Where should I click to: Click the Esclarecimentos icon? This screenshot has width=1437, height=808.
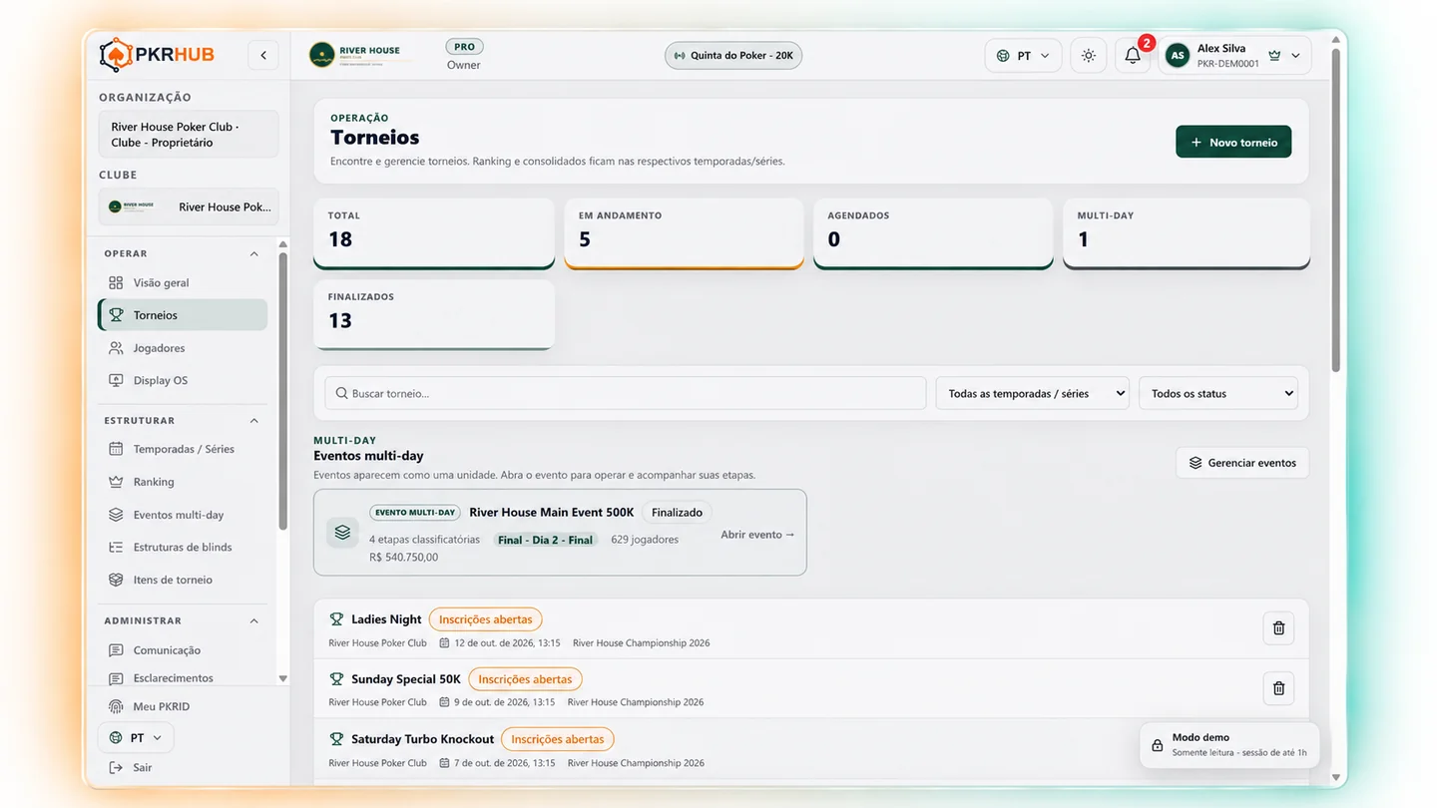click(116, 678)
